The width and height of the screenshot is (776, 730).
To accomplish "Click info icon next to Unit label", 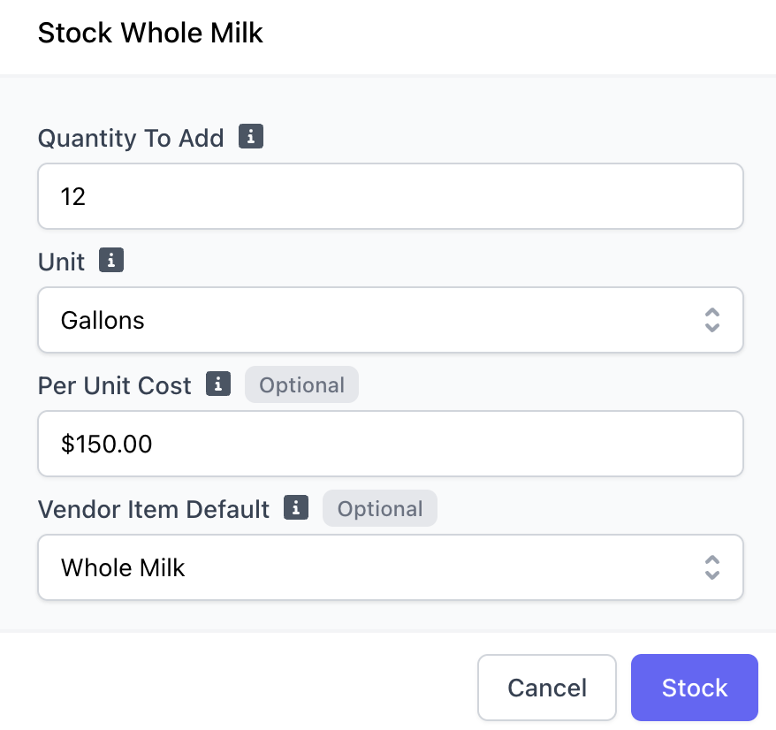I will [111, 260].
